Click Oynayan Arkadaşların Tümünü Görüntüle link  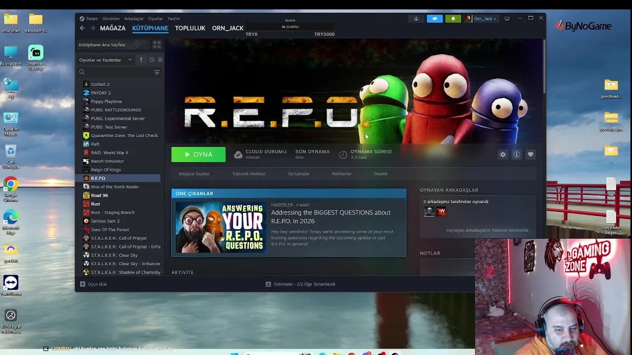pyautogui.click(x=487, y=230)
